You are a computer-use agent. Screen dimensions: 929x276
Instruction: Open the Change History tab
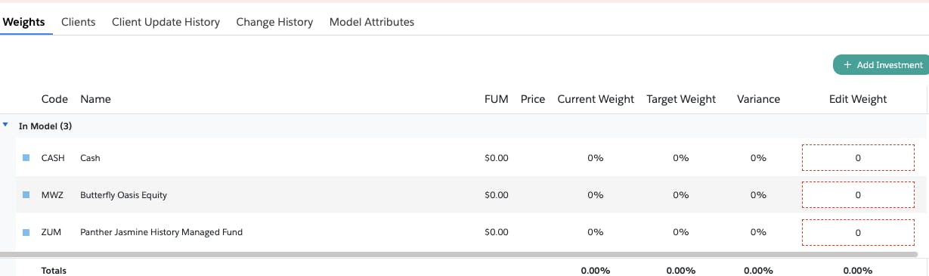(274, 22)
